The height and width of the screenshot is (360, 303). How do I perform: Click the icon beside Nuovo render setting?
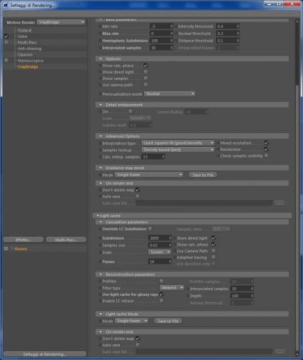6,249
